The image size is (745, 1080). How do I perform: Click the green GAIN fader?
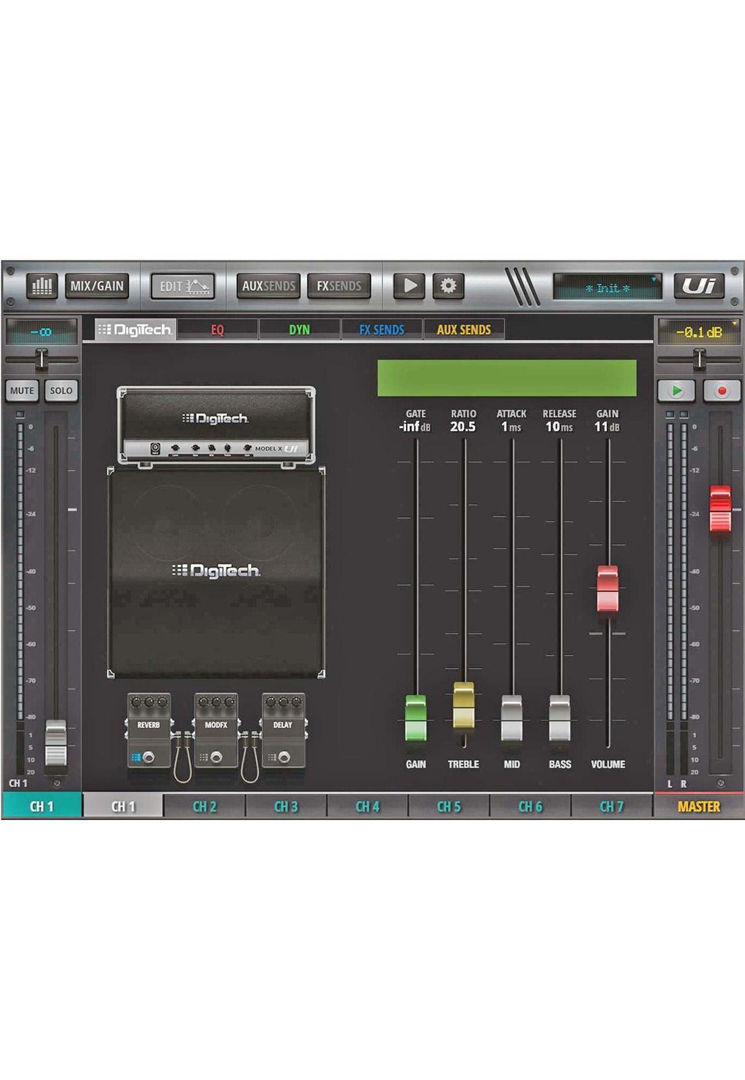pyautogui.click(x=416, y=718)
